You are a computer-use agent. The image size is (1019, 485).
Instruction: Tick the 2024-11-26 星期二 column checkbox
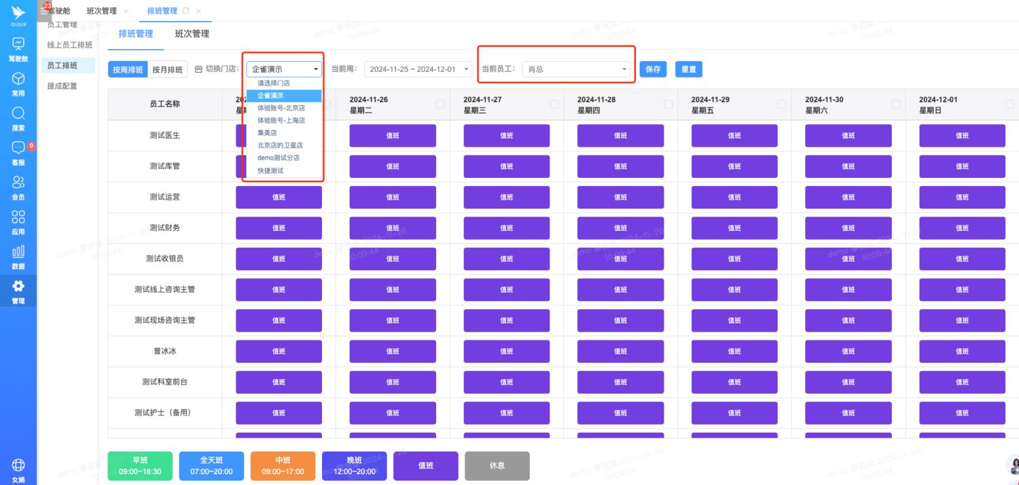[x=440, y=104]
